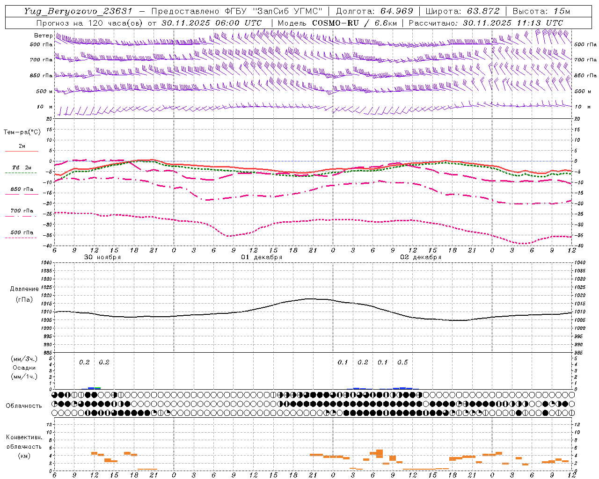
Task: Click the Конвективн. label of convective panel
Action: (x=24, y=437)
